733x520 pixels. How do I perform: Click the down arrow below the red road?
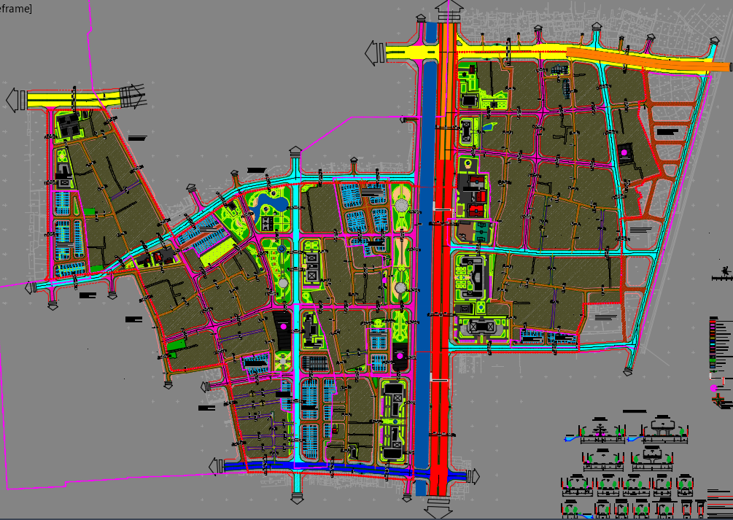coord(439,505)
